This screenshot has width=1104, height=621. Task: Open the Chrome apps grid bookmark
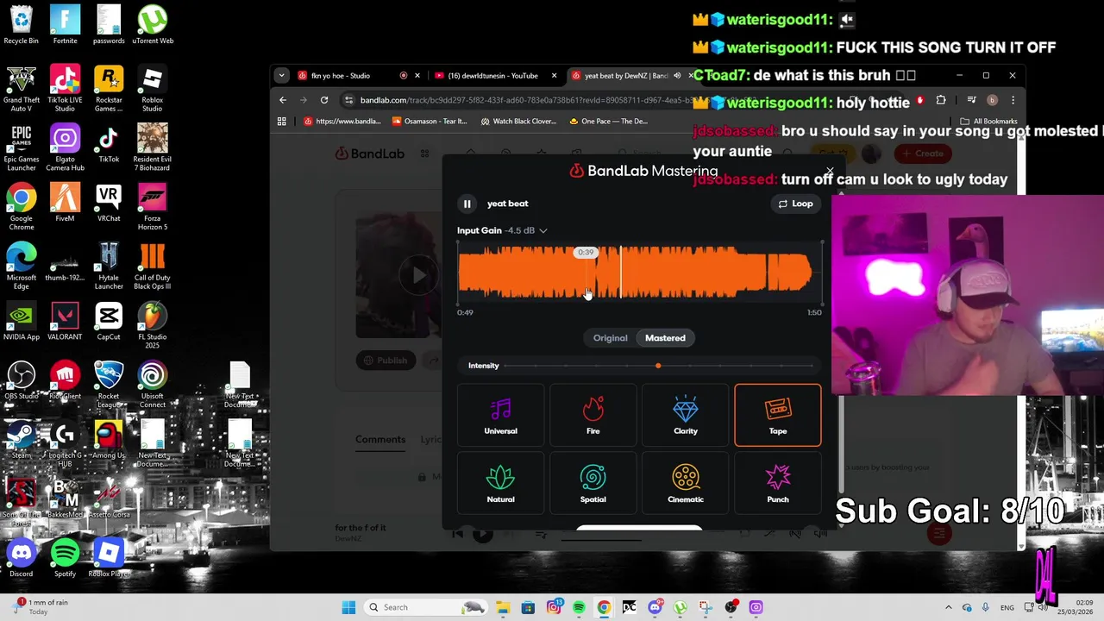[281, 122]
